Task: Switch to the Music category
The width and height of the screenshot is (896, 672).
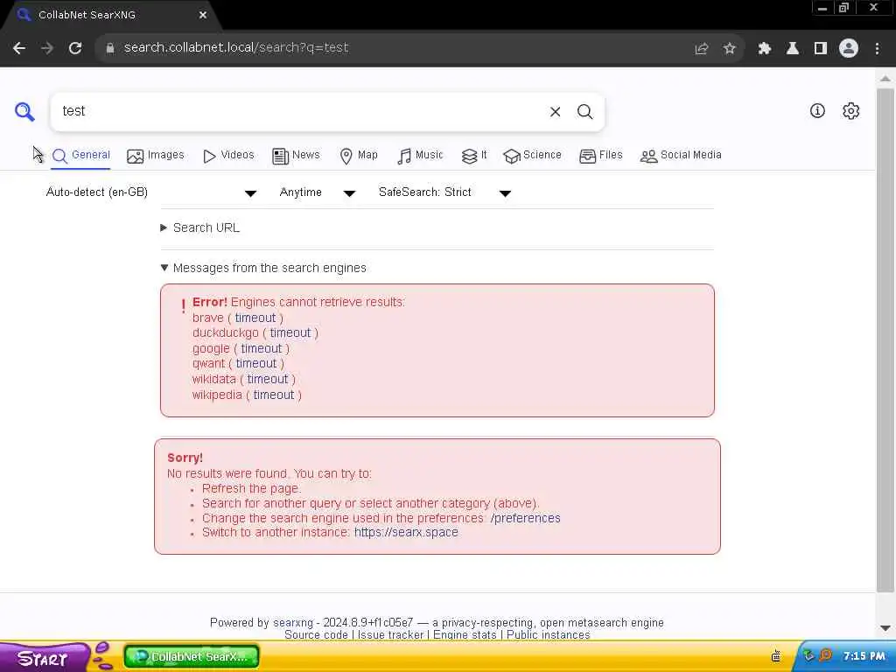Action: 420,155
